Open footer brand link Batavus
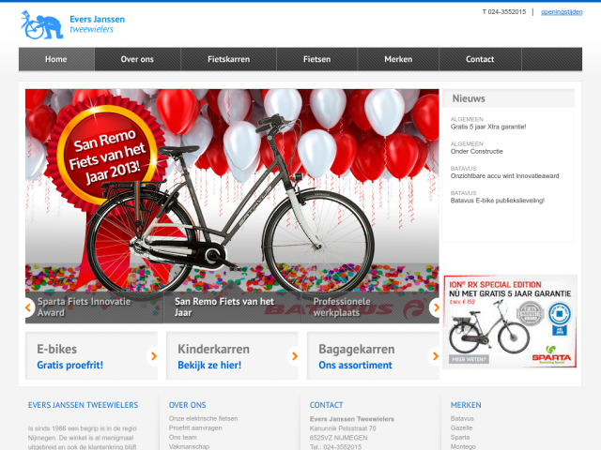 coord(462,419)
